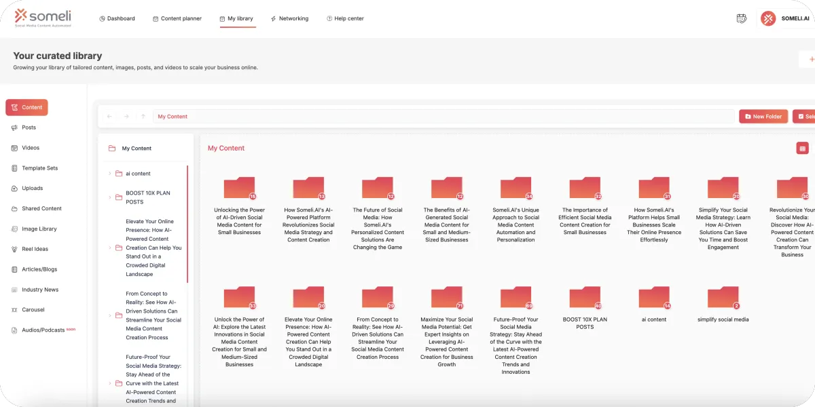Open Unlocking the Power of AI-Driven folder
The height and width of the screenshot is (407, 815).
[x=239, y=206]
